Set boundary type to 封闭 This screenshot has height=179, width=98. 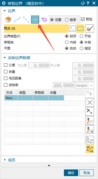pyautogui.click(x=67, y=36)
